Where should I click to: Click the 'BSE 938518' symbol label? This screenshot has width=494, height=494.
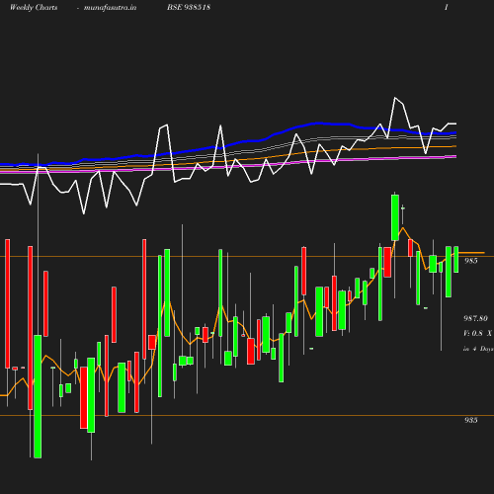pyautogui.click(x=189, y=7)
